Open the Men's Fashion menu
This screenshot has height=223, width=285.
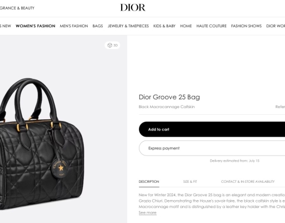point(74,26)
